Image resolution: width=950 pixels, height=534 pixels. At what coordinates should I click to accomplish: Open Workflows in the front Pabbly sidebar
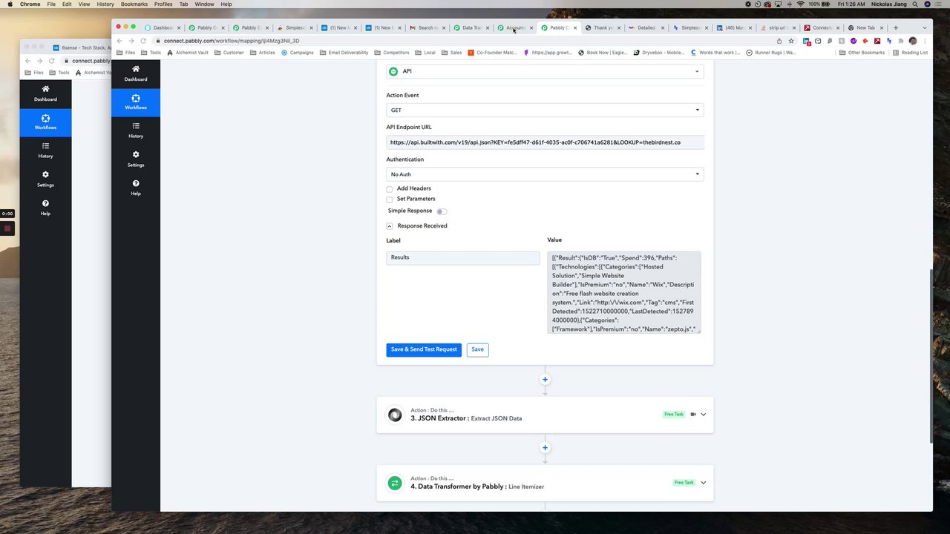coord(136,102)
